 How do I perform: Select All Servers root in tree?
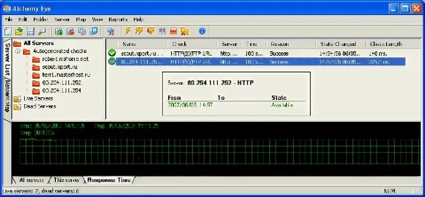point(39,43)
